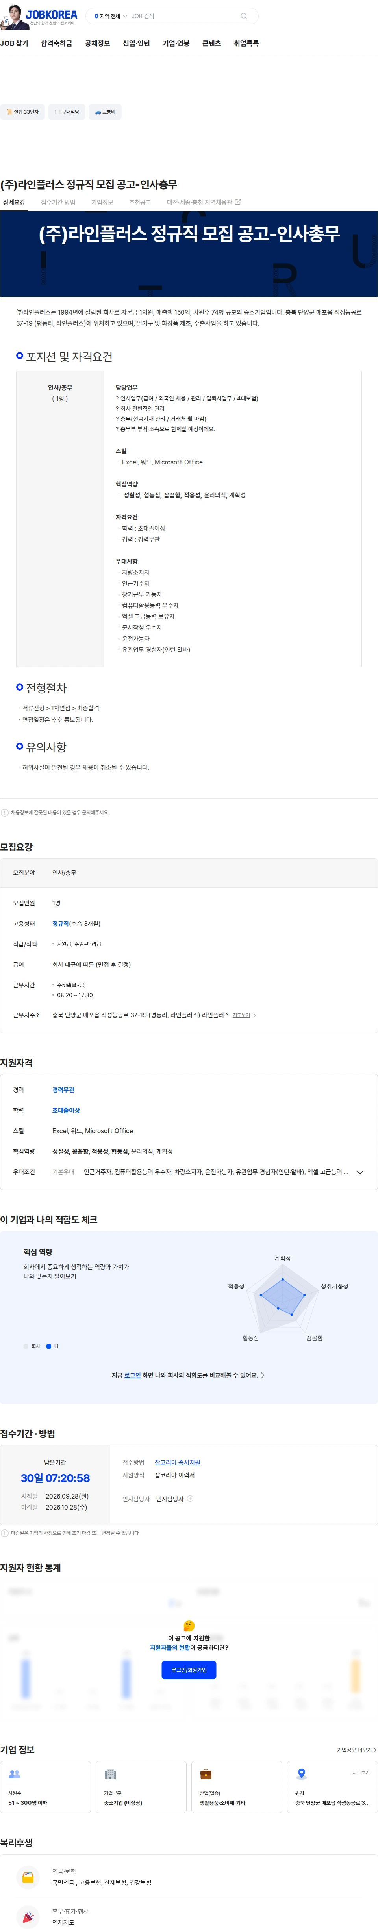Open the 콘텐츠 menu
Image resolution: width=378 pixels, height=1929 pixels.
(x=212, y=43)
